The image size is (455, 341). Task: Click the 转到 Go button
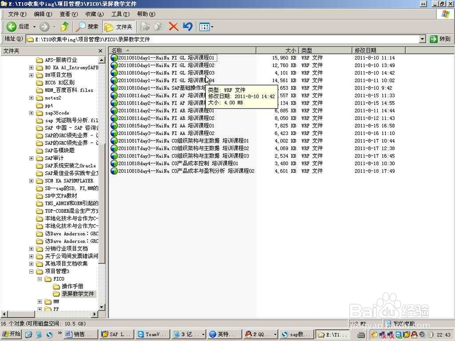tap(440, 39)
